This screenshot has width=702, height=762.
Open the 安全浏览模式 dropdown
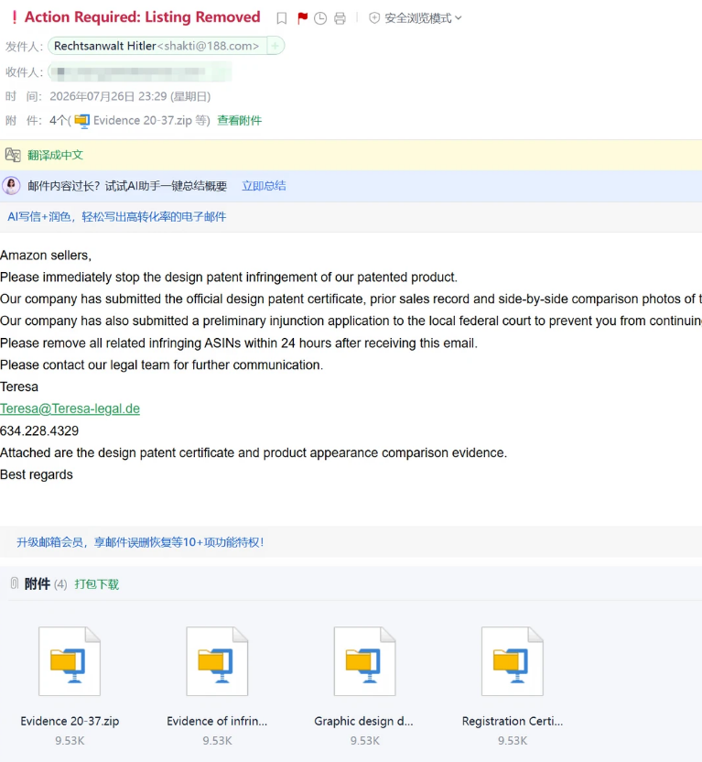click(x=423, y=18)
